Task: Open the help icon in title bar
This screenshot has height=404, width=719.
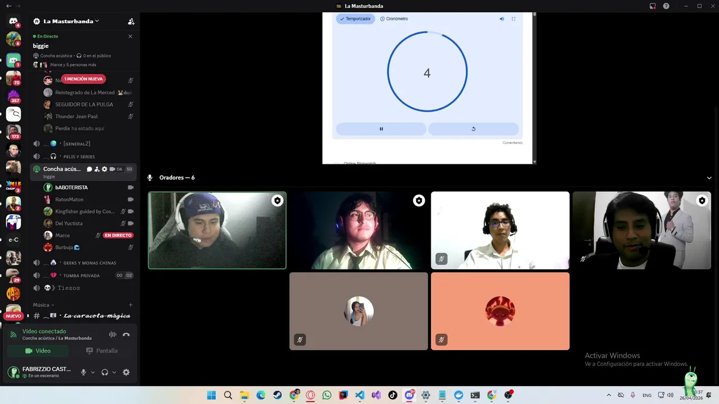Action: tap(666, 6)
